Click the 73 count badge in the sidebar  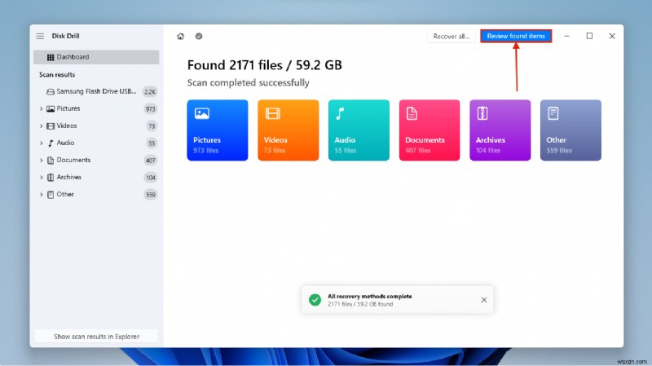(152, 126)
